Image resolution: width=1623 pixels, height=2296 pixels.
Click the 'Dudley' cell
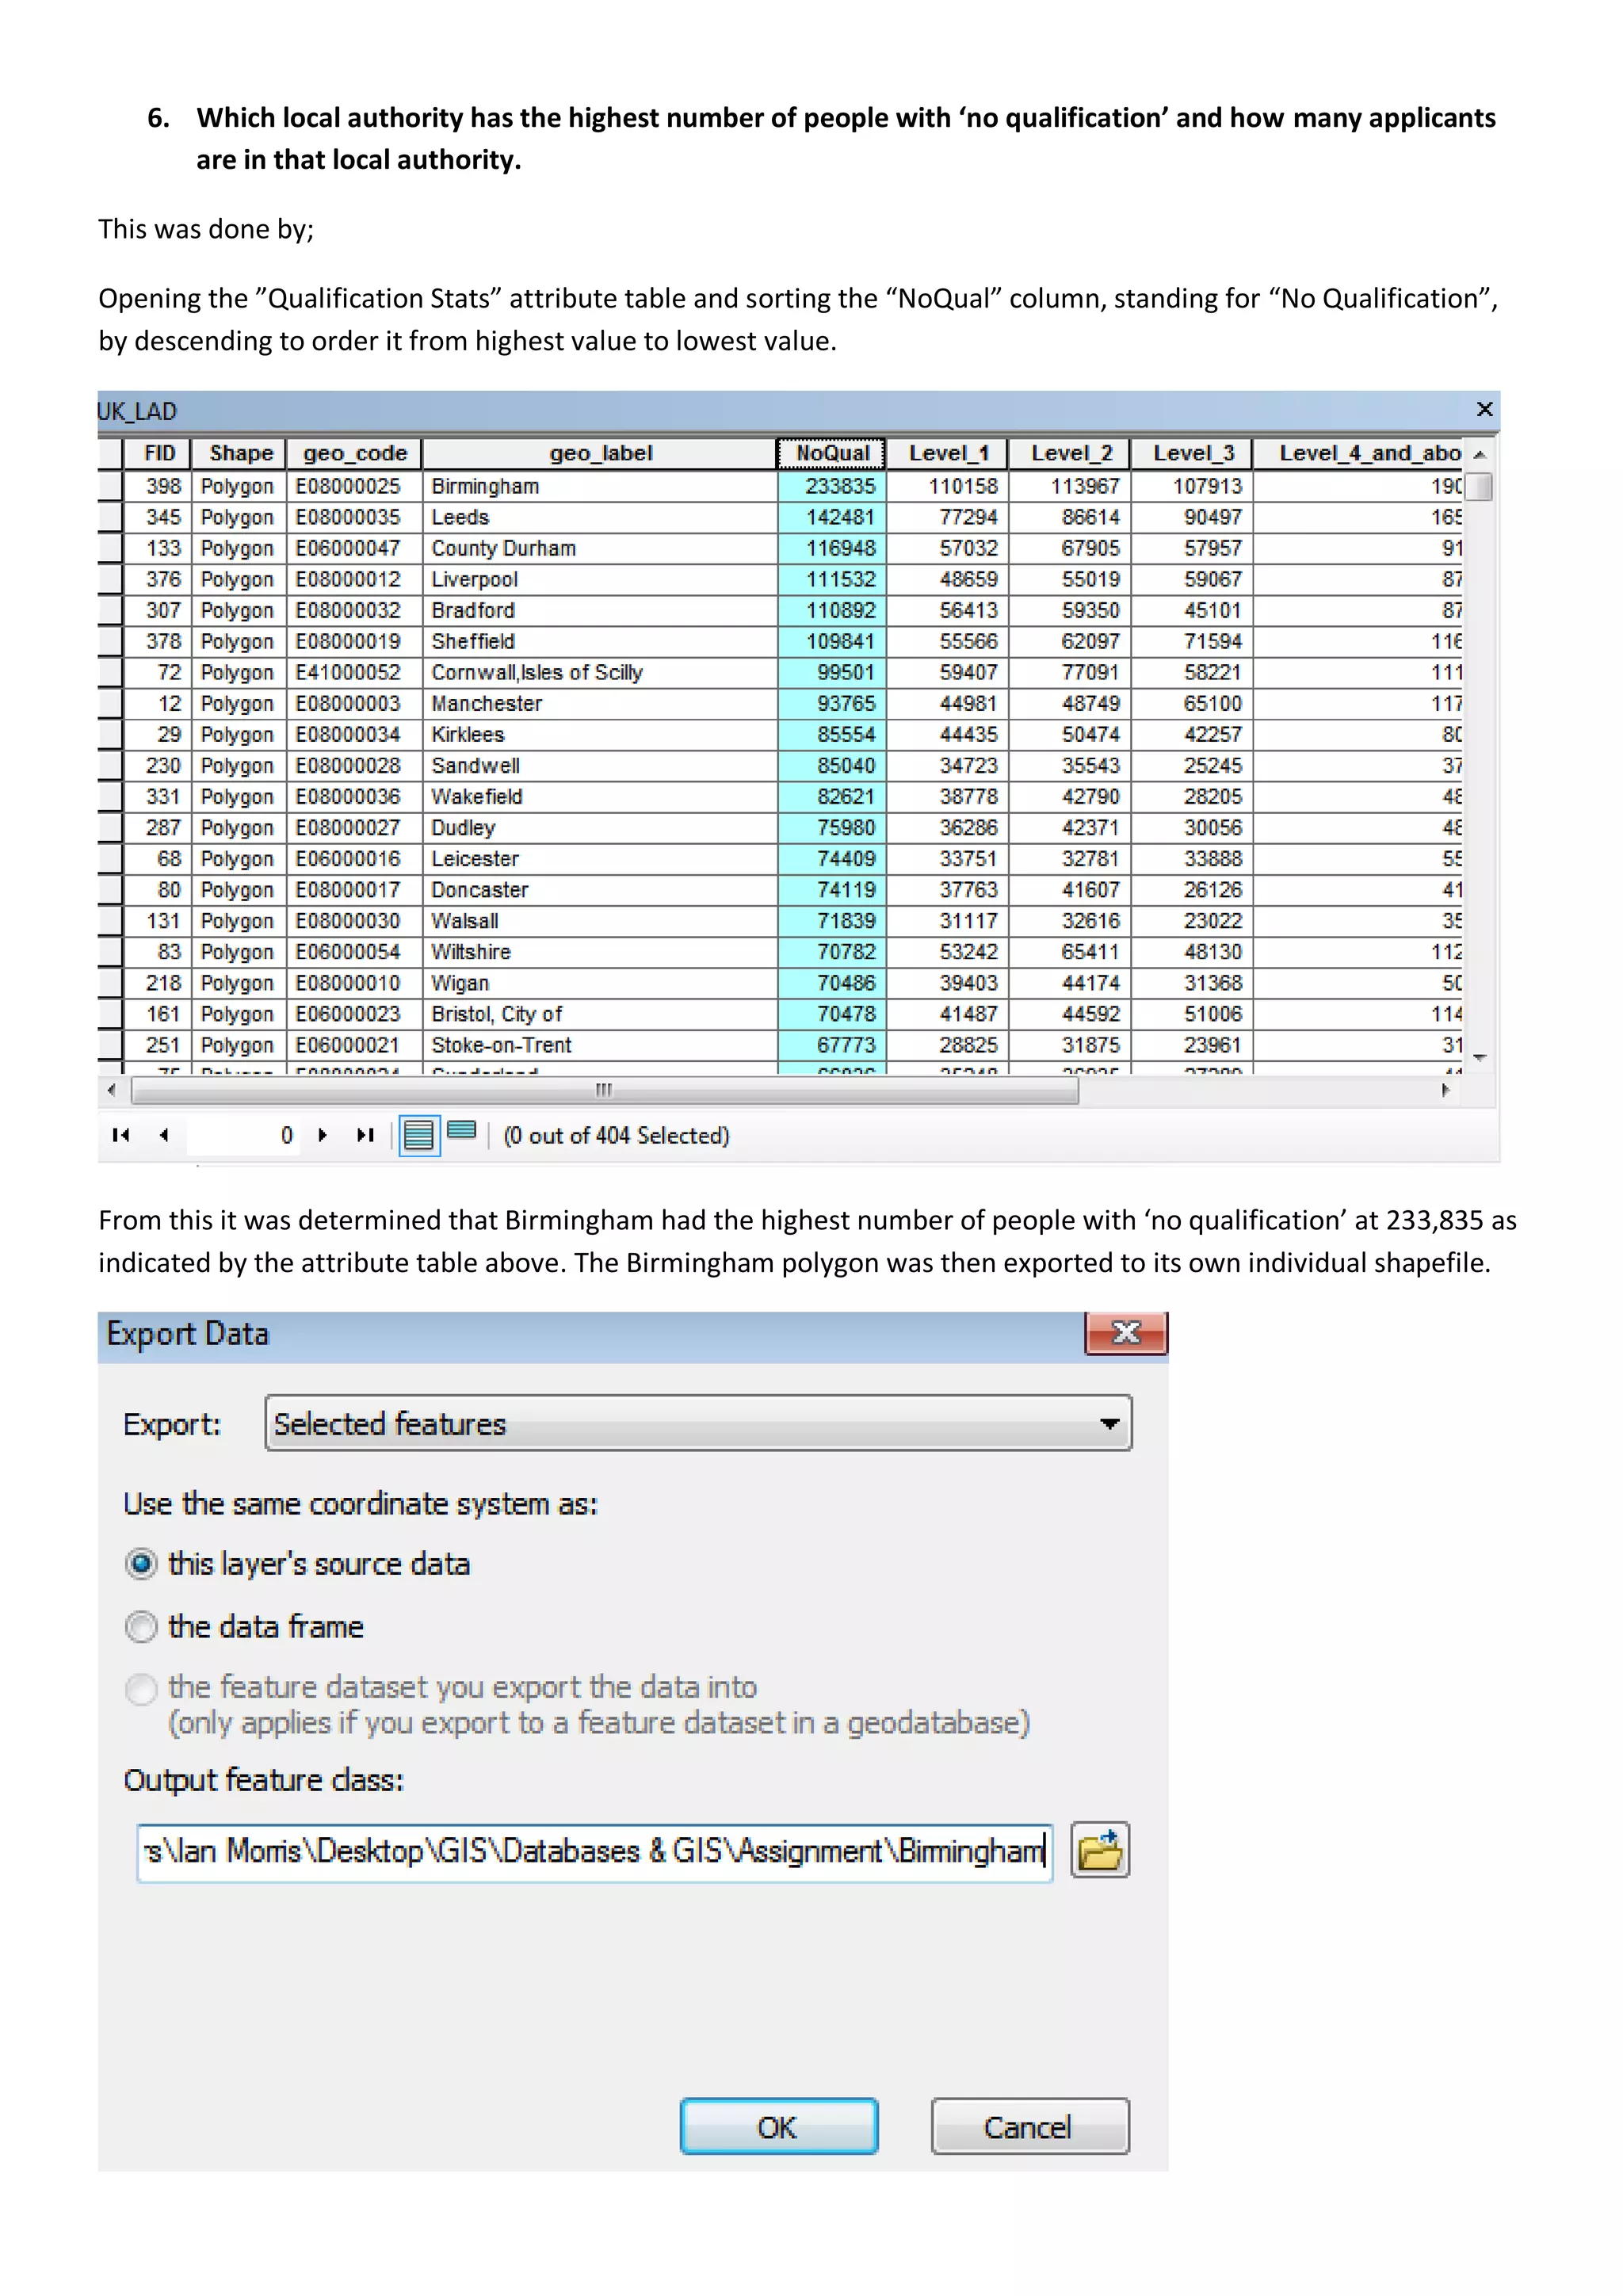(600, 827)
